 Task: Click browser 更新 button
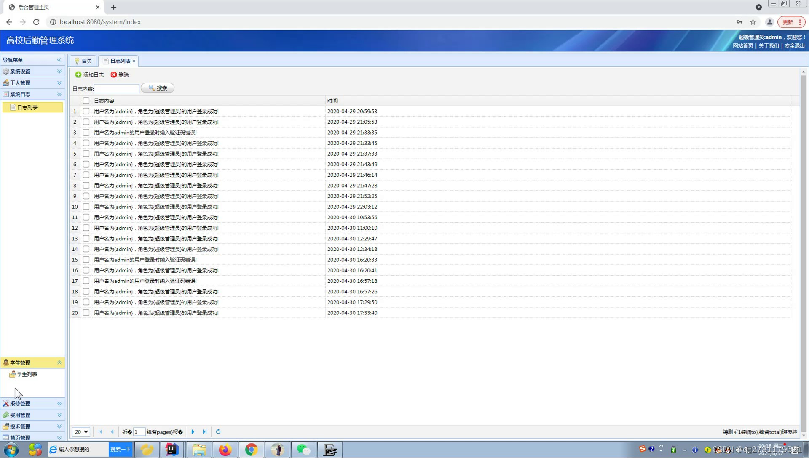[791, 22]
